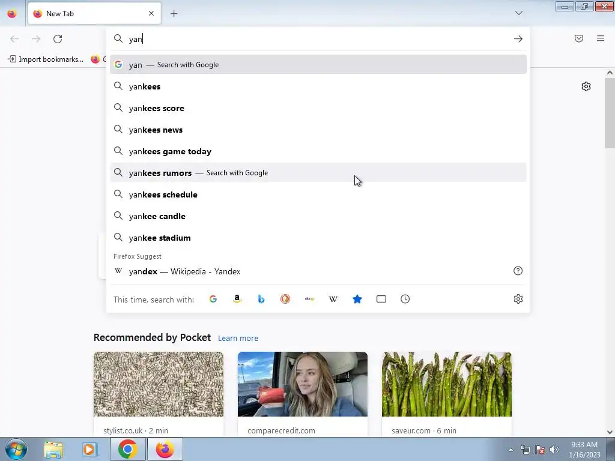
Task: Open the list all tabs chevron
Action: [518, 13]
